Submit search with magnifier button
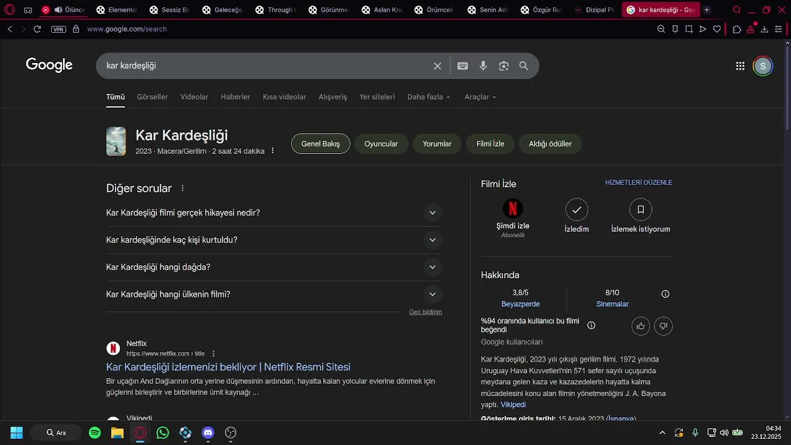 tap(524, 66)
